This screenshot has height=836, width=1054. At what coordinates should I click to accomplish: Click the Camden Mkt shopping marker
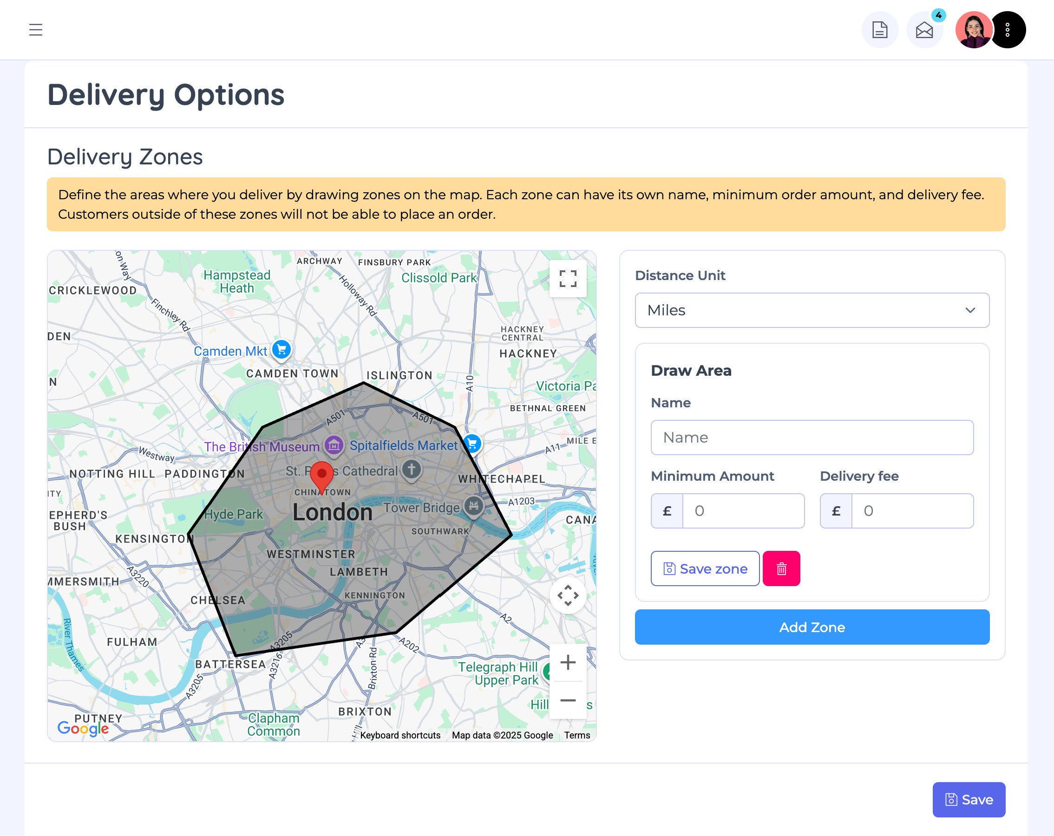click(282, 349)
